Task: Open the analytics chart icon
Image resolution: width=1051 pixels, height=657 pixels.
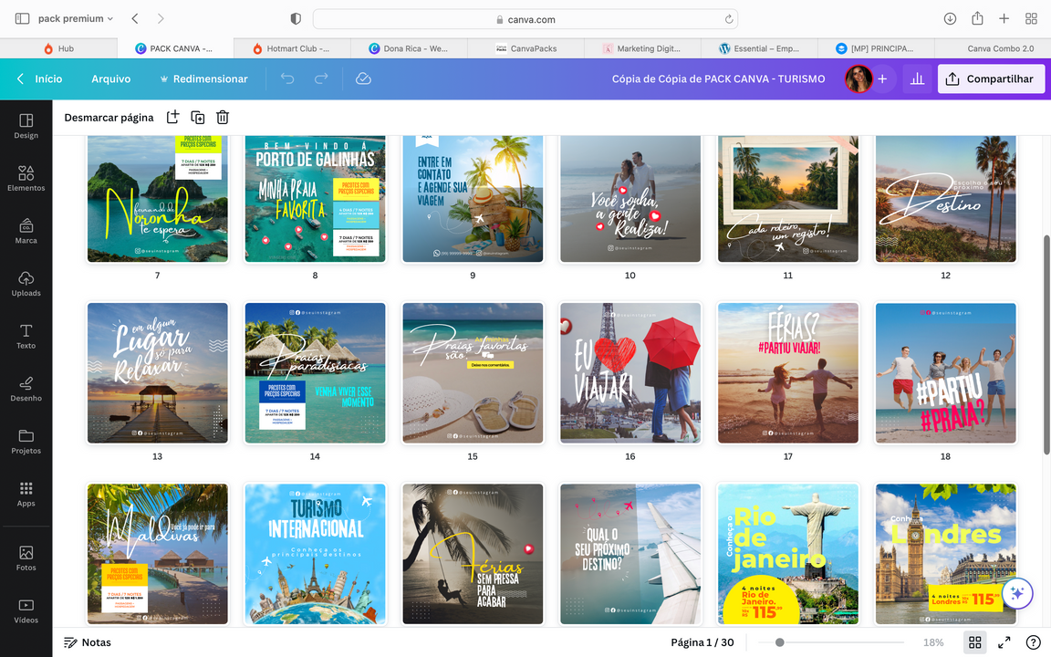Action: (917, 79)
